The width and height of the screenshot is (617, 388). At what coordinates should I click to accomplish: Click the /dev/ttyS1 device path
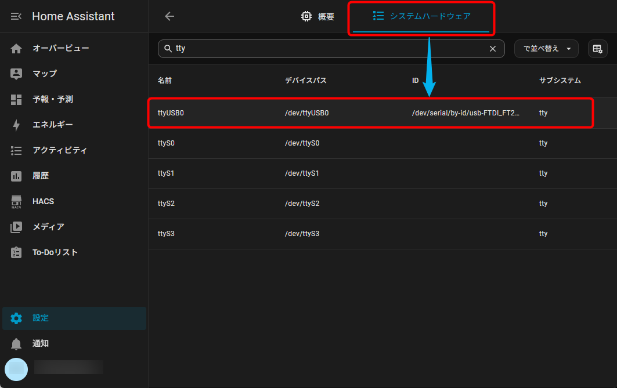pos(302,173)
